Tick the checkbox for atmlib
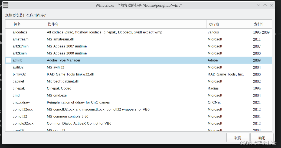This screenshot has height=148, width=281. click(9, 60)
